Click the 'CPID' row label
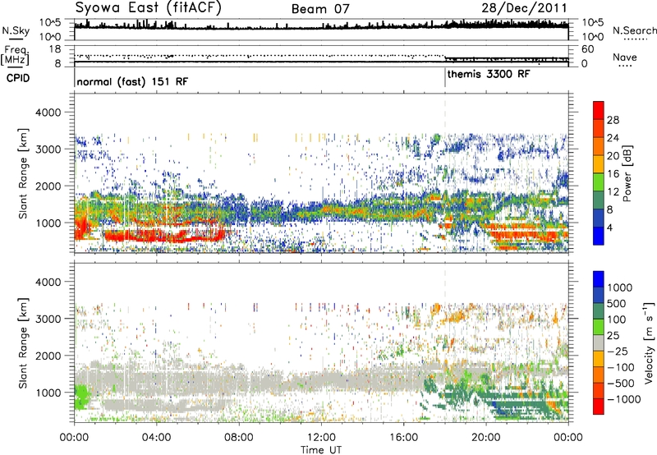The height and width of the screenshot is (455, 657). coord(18,78)
